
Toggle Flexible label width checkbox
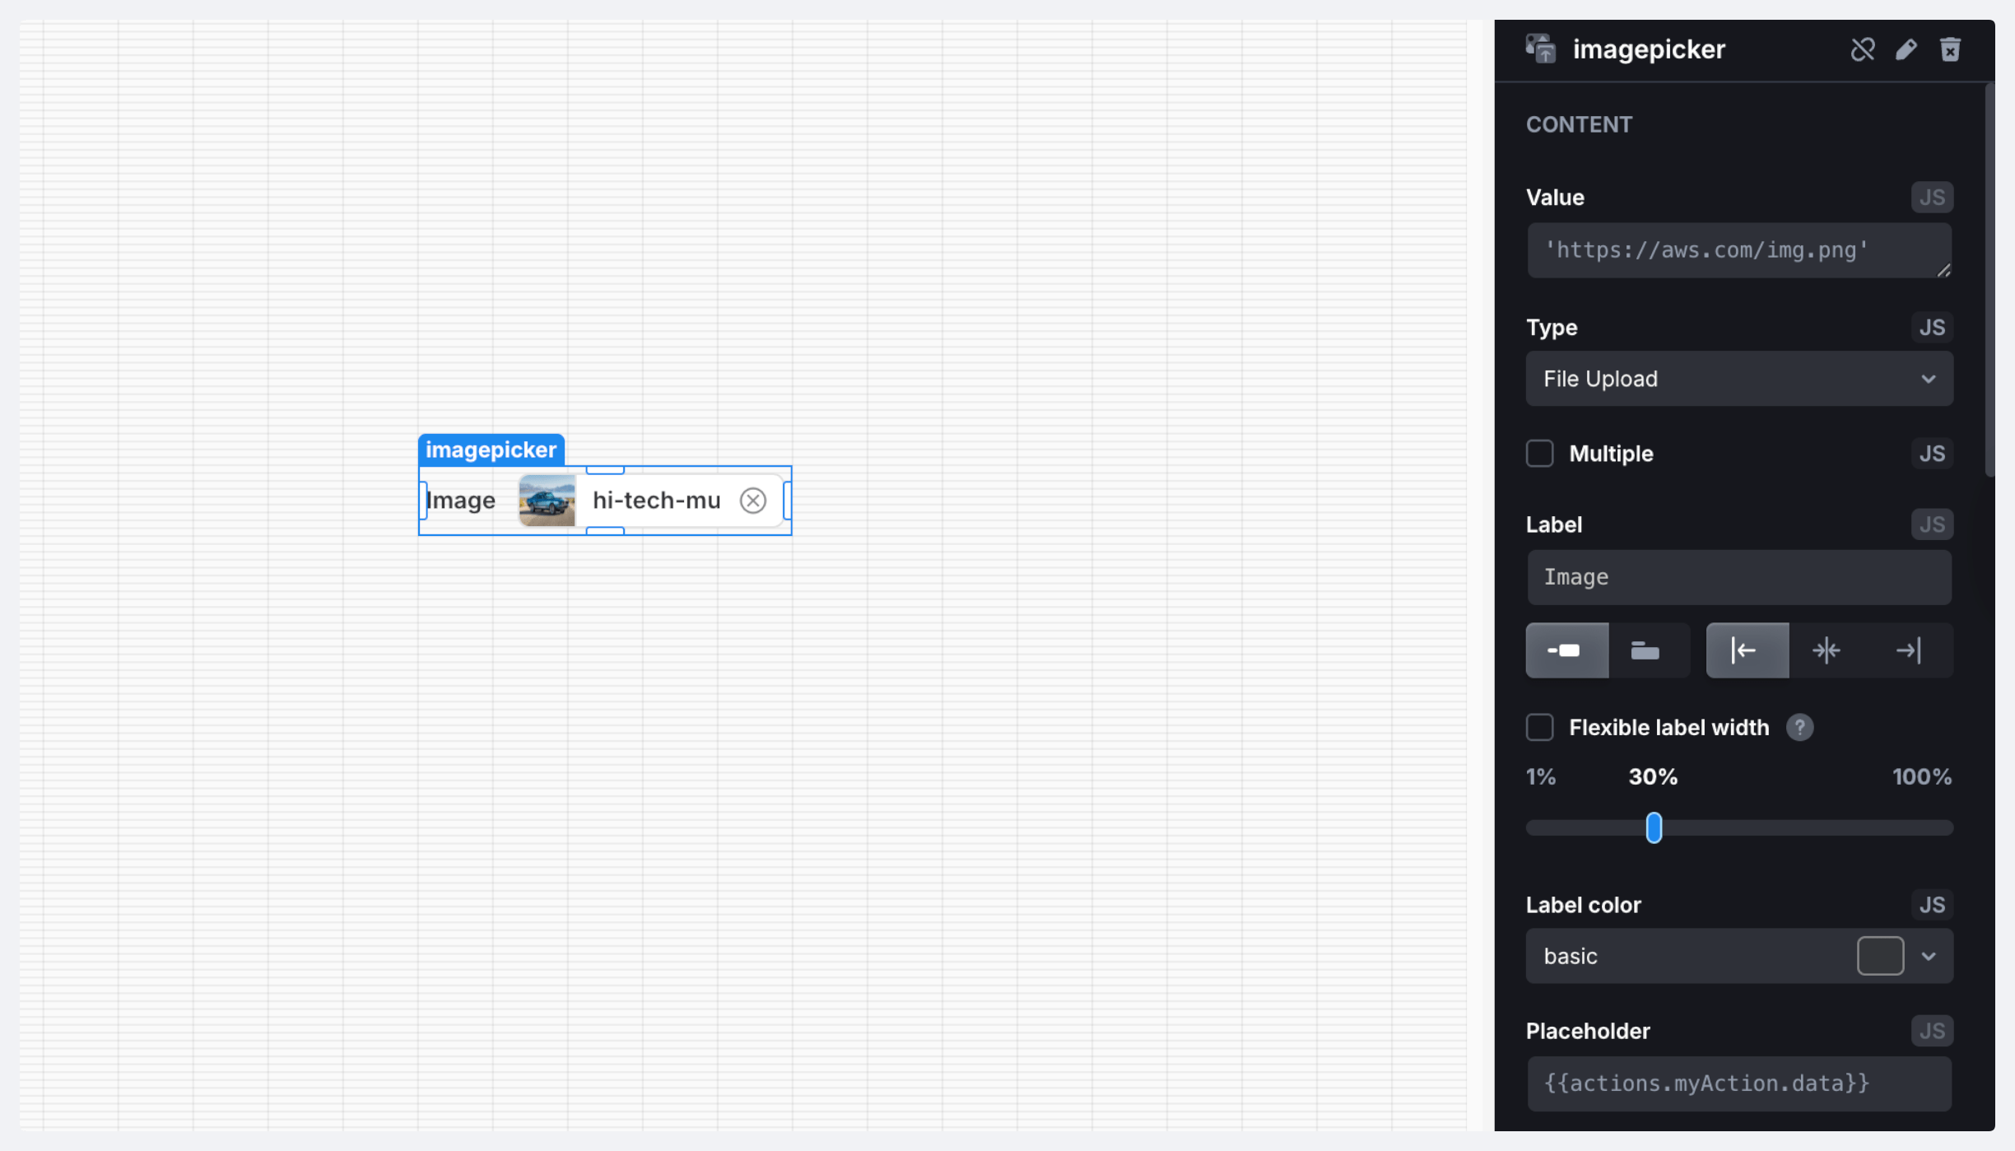tap(1540, 728)
